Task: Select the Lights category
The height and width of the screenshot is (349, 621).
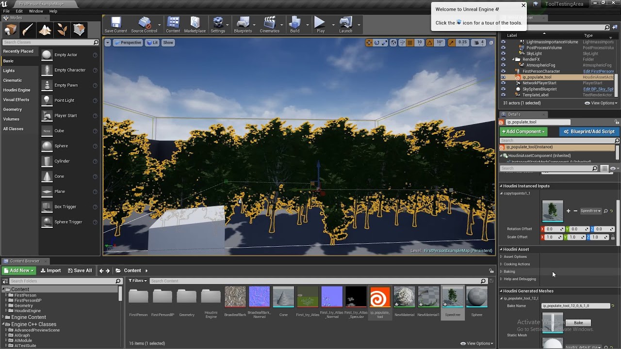Action: pyautogui.click(x=9, y=71)
